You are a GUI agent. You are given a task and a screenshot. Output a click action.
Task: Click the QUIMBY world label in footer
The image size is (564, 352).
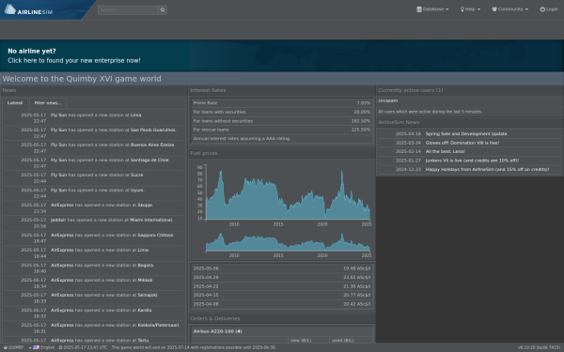pyautogui.click(x=15, y=347)
